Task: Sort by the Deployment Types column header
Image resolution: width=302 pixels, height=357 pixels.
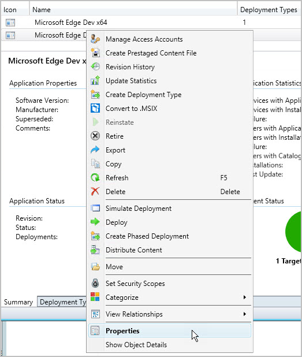Action: [x=269, y=10]
